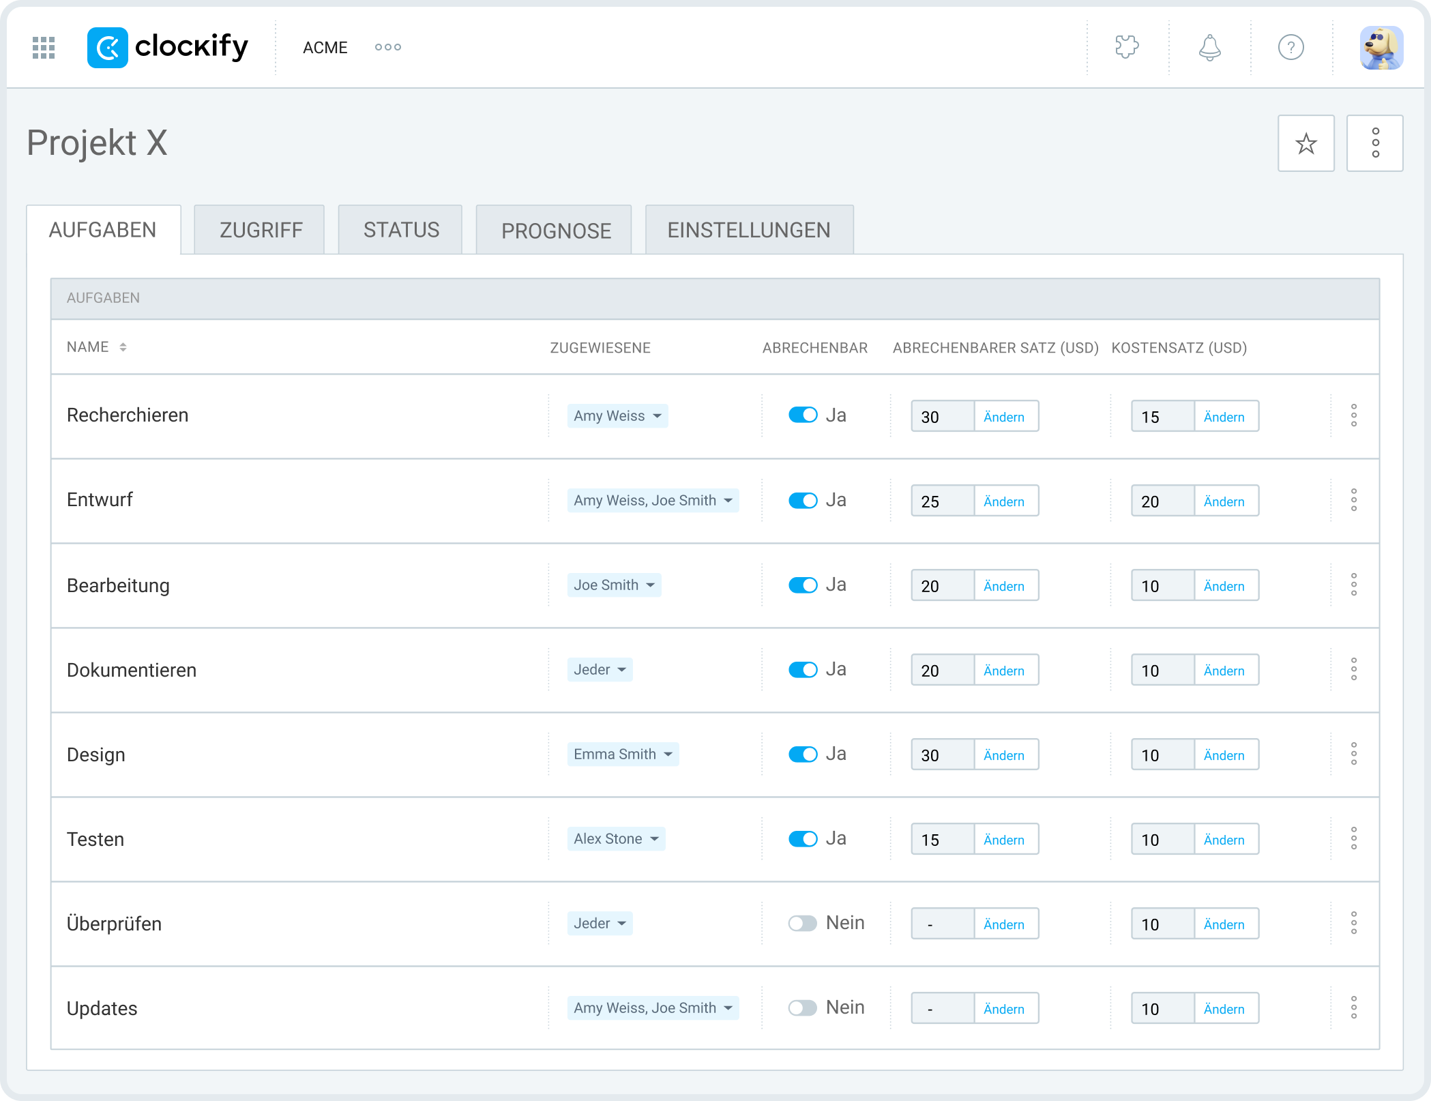Open the workspace options dots next to ACME
Screen dimensions: 1431x1101
387,47
